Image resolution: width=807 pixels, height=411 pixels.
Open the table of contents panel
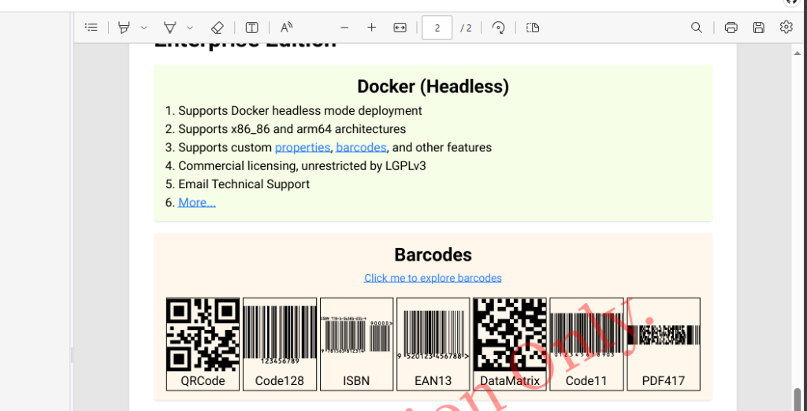coord(91,28)
